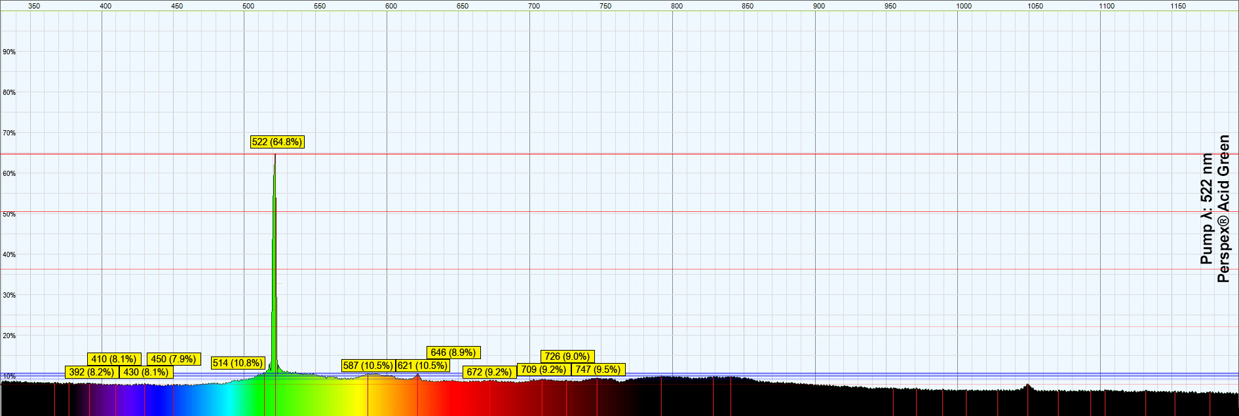Click the 410 (8.1%) label
Screen dimensions: 1239x416
coord(114,359)
